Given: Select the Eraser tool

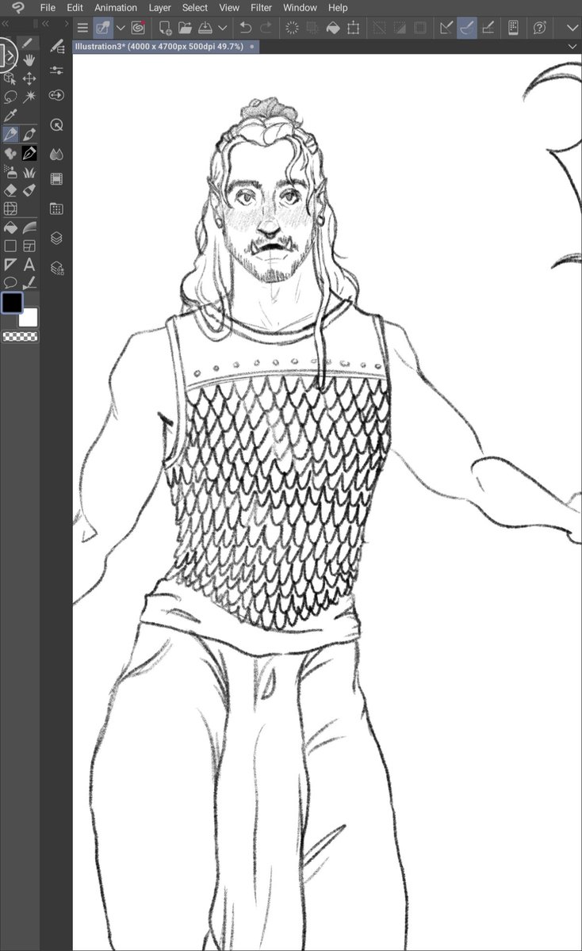Looking at the screenshot, I should (x=10, y=190).
